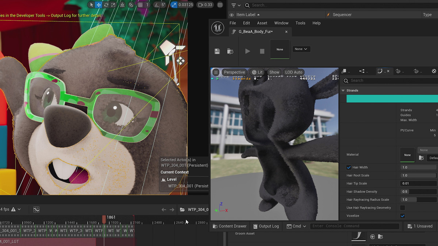Viewport: 438px width, 246px height.
Task: Open the File menu in groom editor
Action: point(233,23)
